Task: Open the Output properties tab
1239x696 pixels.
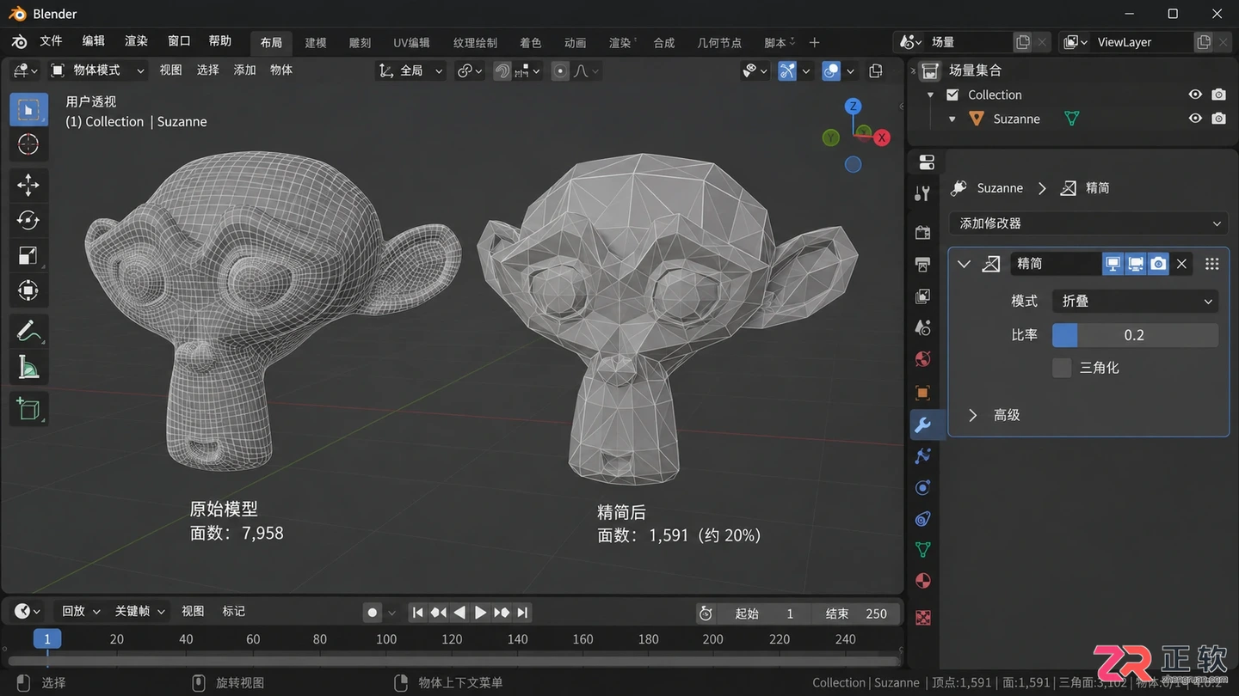Action: point(923,264)
